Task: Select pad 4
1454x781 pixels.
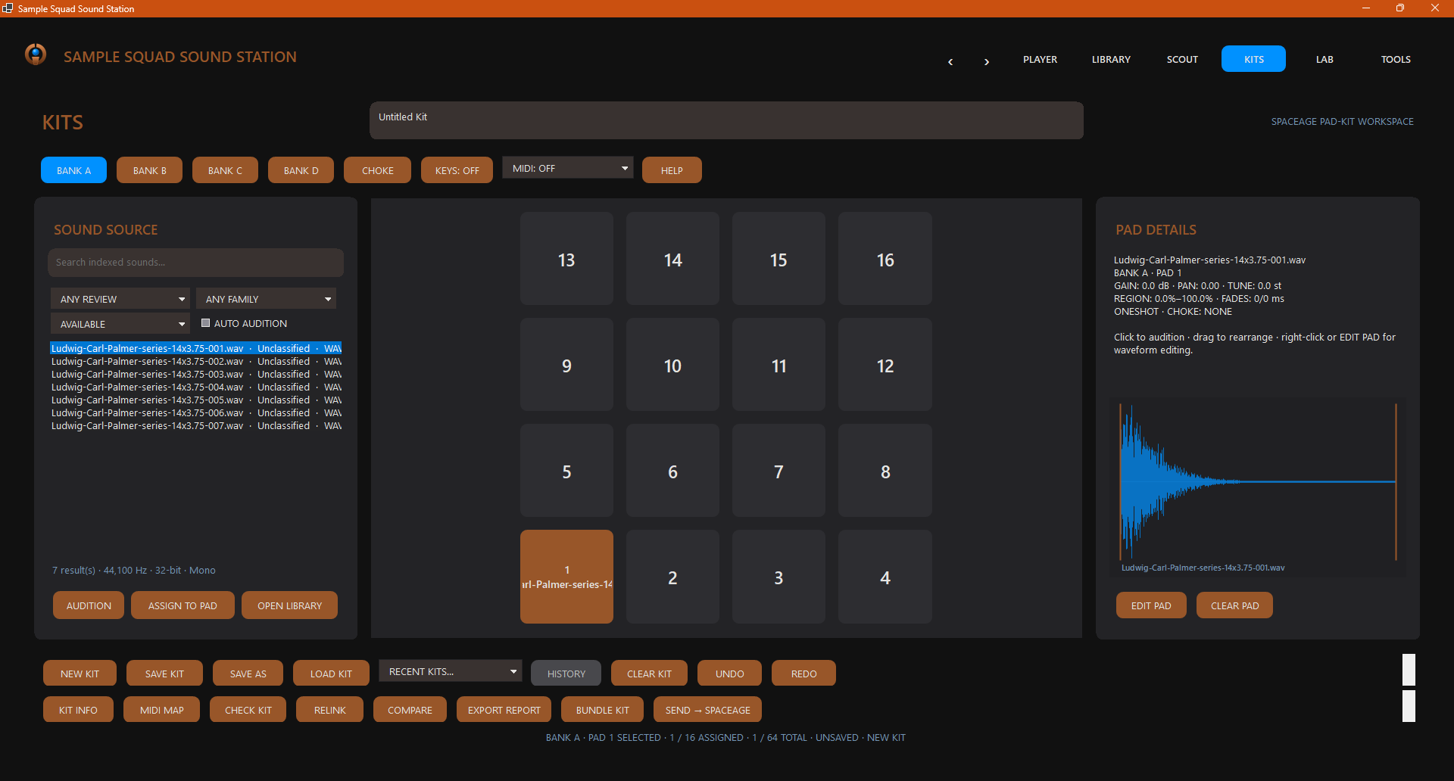Action: coord(885,577)
